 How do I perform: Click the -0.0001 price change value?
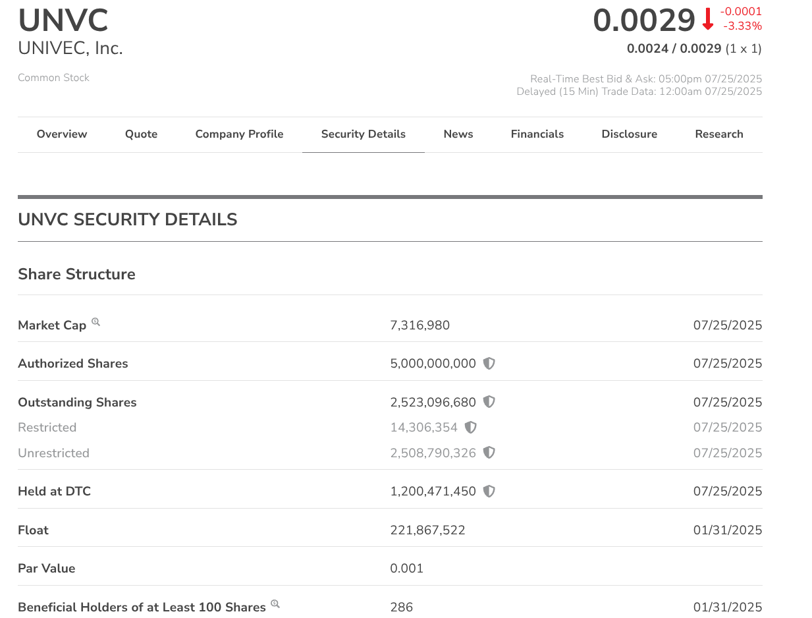tap(741, 11)
